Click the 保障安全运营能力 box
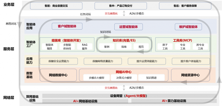The height and width of the screenshot is (106, 222). 59,61
